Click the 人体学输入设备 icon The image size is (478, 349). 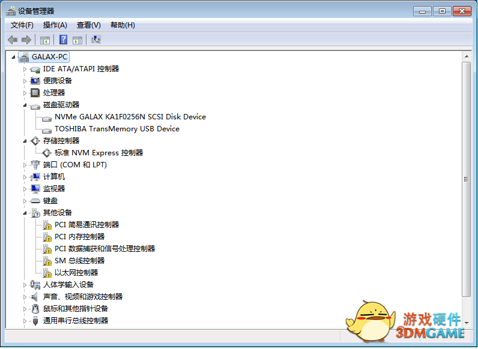[35, 285]
